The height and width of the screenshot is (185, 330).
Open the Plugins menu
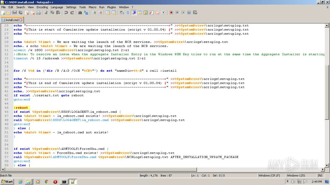point(111,7)
